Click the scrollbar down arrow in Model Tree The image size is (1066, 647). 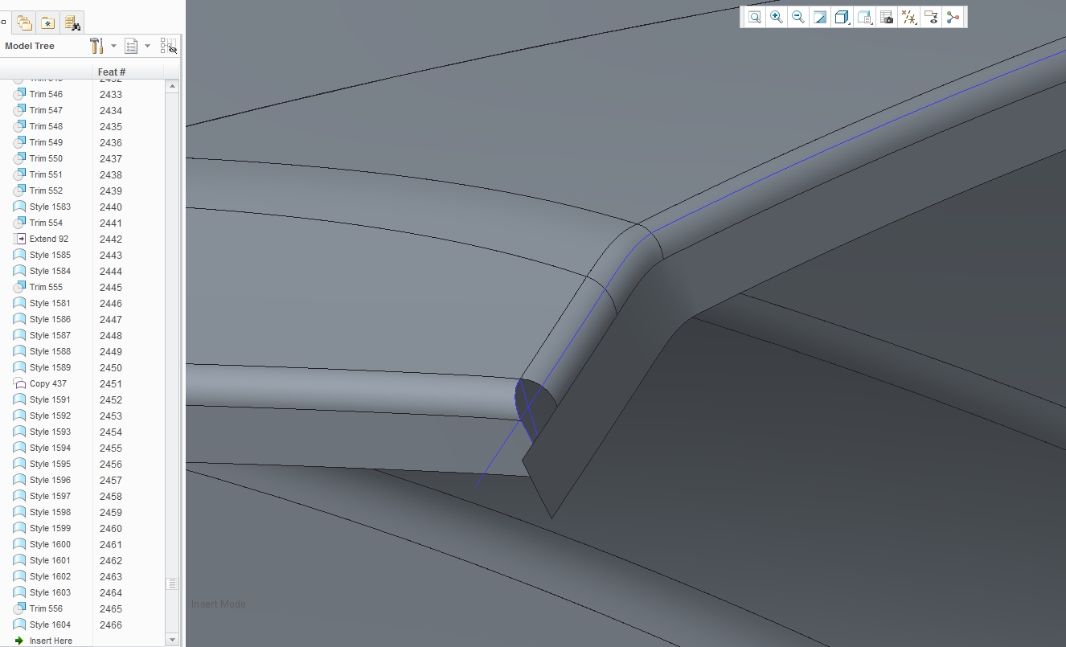[172, 640]
